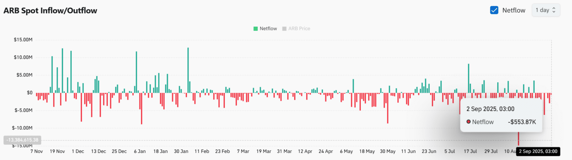Select the long red bar near 30 May
572x160 pixels.
tap(388, 108)
